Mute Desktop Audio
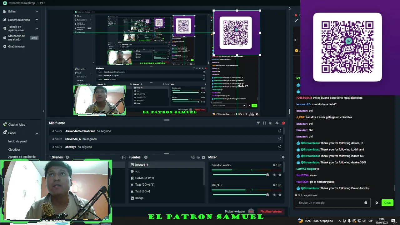This screenshot has width=400, height=225. click(x=275, y=175)
